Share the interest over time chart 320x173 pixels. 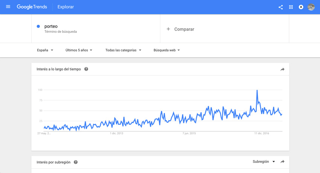[282, 69]
